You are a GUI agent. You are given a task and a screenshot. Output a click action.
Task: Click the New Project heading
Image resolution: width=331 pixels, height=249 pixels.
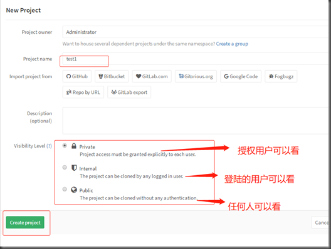pyautogui.click(x=23, y=10)
